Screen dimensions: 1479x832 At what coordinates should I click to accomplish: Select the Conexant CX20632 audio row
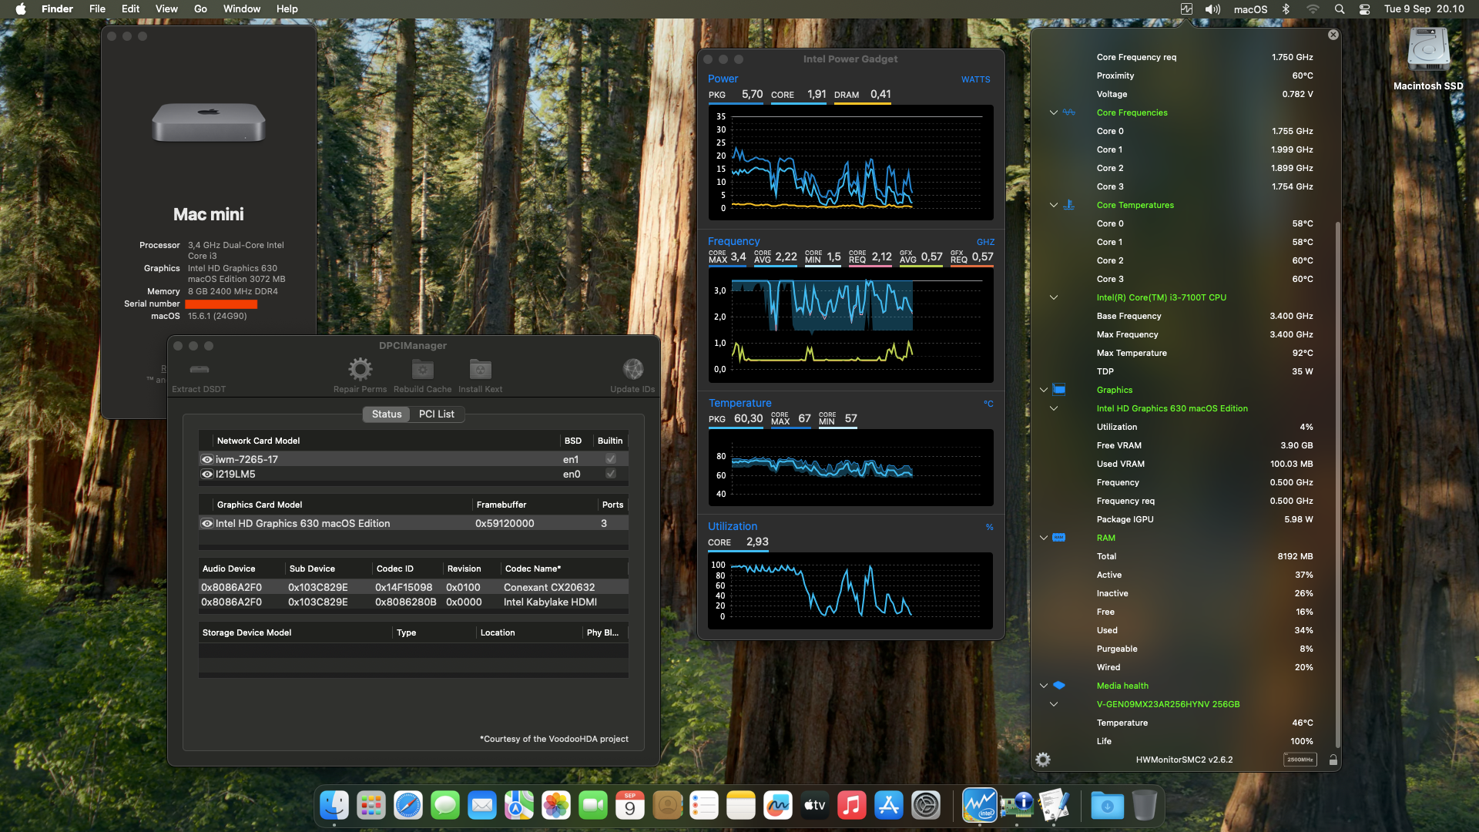click(414, 587)
